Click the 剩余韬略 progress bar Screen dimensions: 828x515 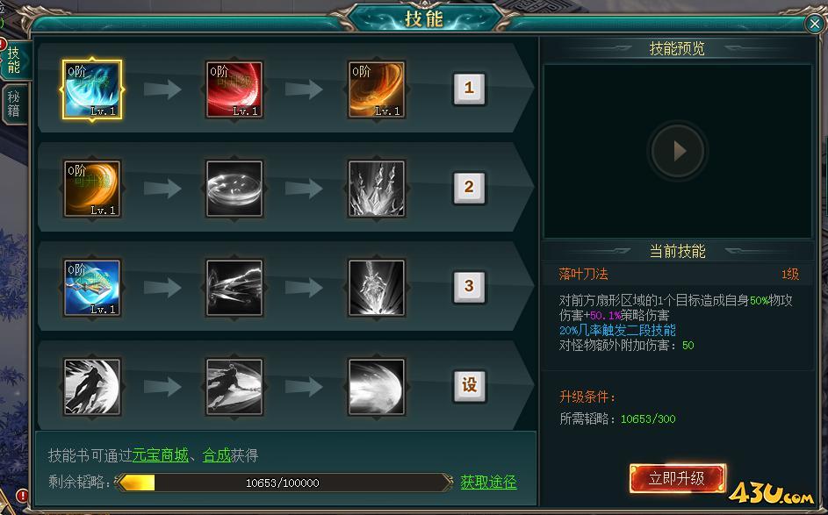(x=283, y=483)
